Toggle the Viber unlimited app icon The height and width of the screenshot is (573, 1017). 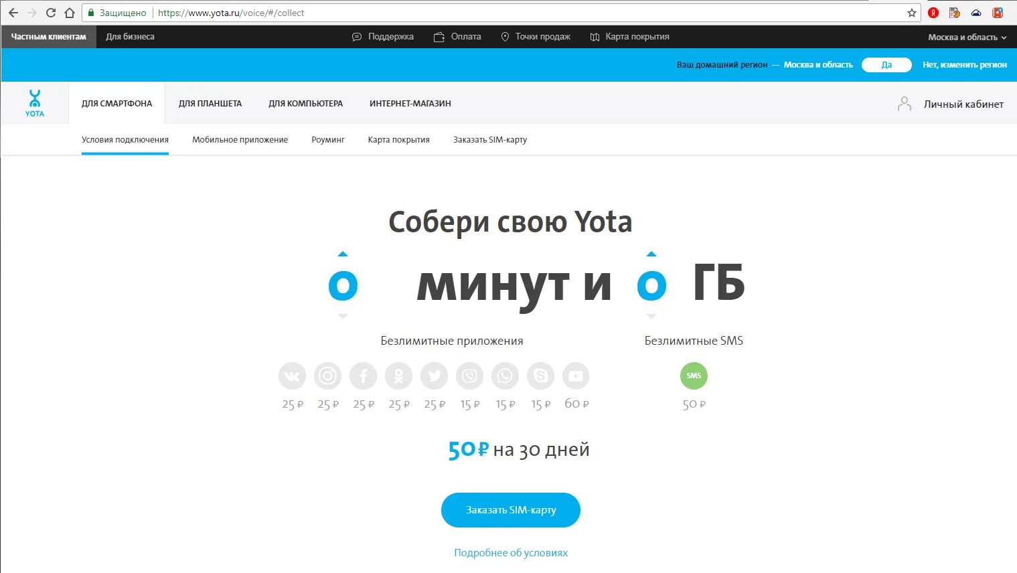tap(469, 376)
